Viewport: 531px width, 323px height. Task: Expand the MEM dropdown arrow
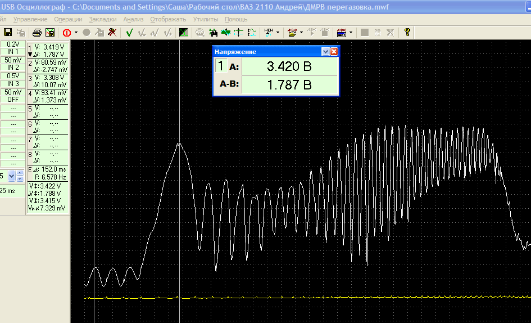(278, 33)
